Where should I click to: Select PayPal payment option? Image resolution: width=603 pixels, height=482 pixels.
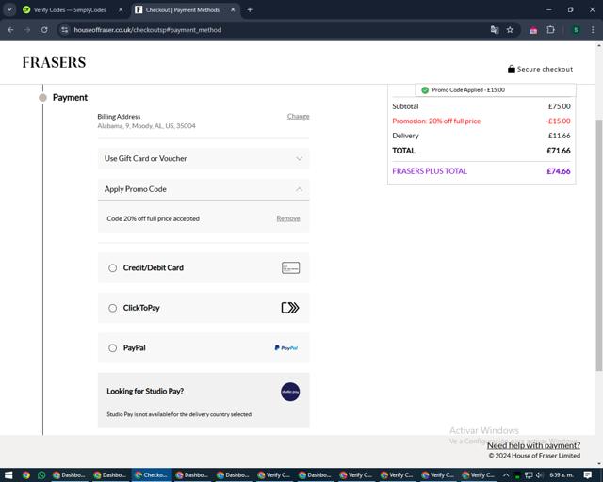coord(112,348)
